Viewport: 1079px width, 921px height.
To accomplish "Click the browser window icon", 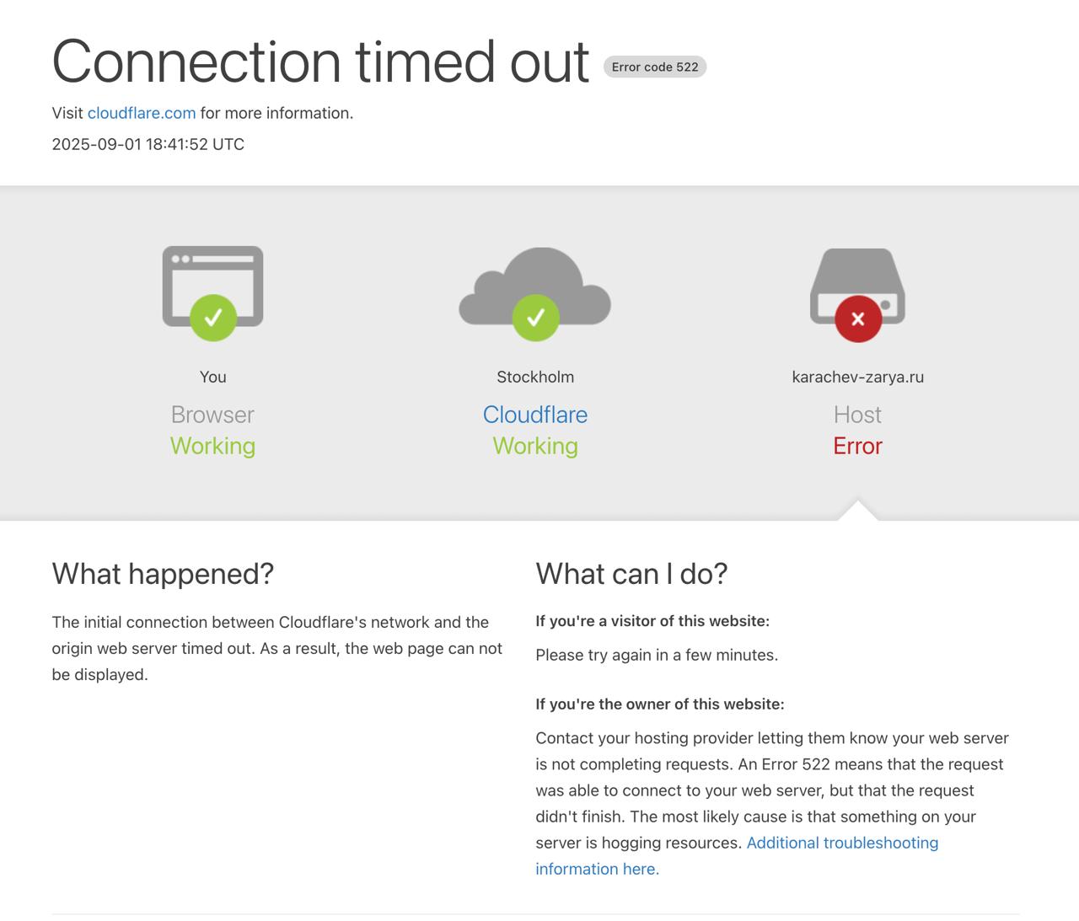I will click(212, 286).
